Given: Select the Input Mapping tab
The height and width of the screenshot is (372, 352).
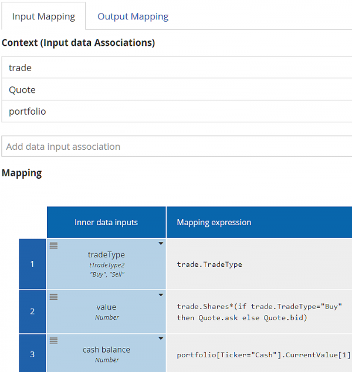Looking at the screenshot, I should 43,16.
